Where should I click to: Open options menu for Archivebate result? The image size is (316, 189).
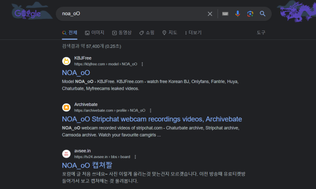point(151,110)
